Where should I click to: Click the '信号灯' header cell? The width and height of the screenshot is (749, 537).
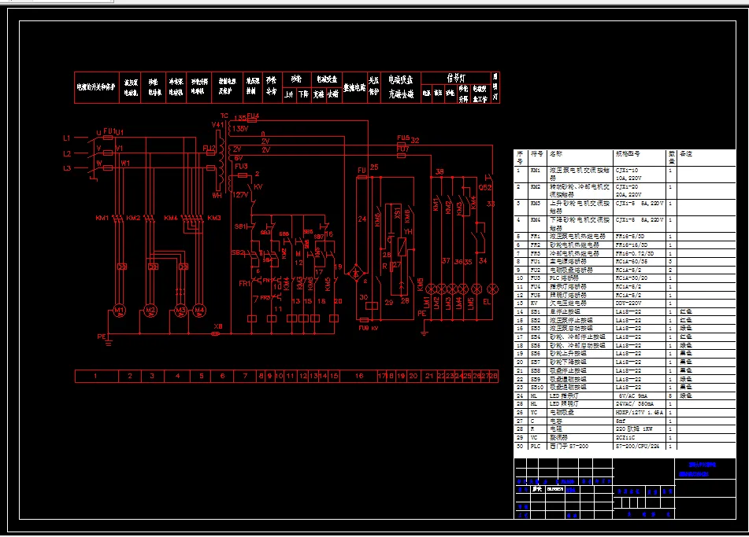(x=456, y=78)
